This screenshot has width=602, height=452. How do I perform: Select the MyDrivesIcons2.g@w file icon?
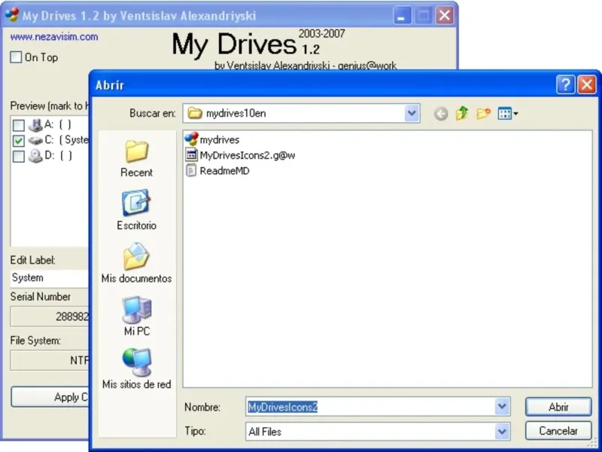(x=191, y=155)
